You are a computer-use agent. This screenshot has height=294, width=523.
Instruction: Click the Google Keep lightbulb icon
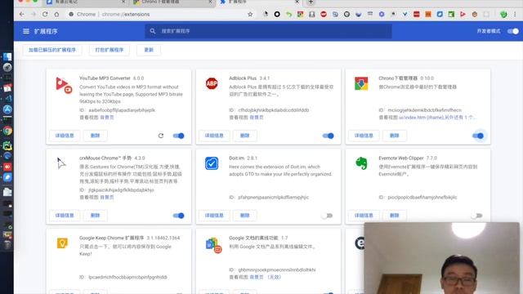[62, 243]
